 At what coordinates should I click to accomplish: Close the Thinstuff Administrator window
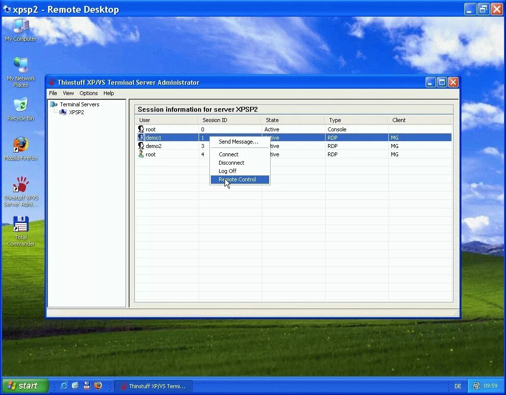(x=453, y=82)
